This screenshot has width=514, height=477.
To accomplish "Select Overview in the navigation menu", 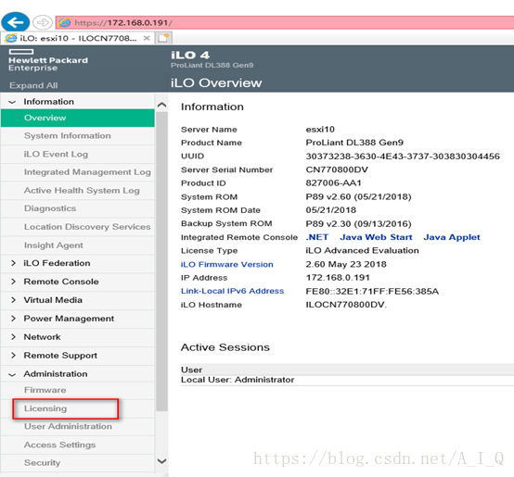I will (x=78, y=118).
